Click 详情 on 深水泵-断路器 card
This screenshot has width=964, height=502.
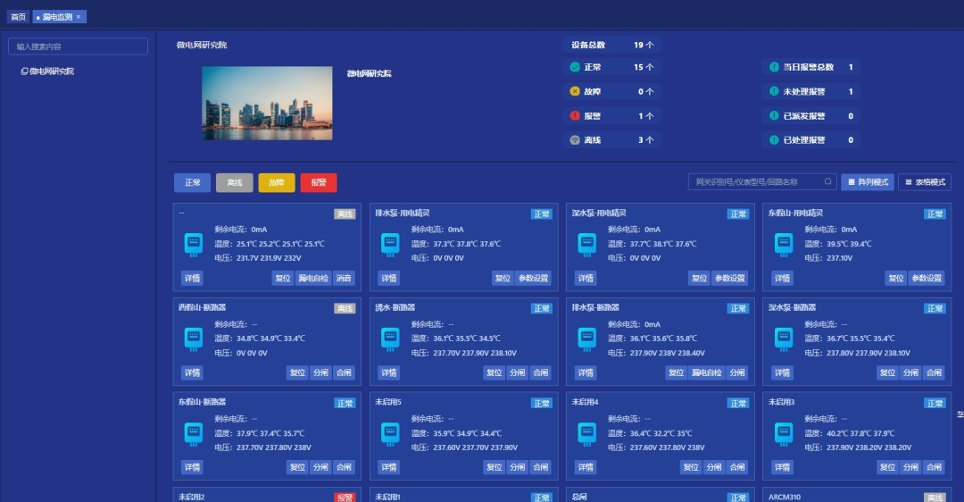click(x=783, y=372)
